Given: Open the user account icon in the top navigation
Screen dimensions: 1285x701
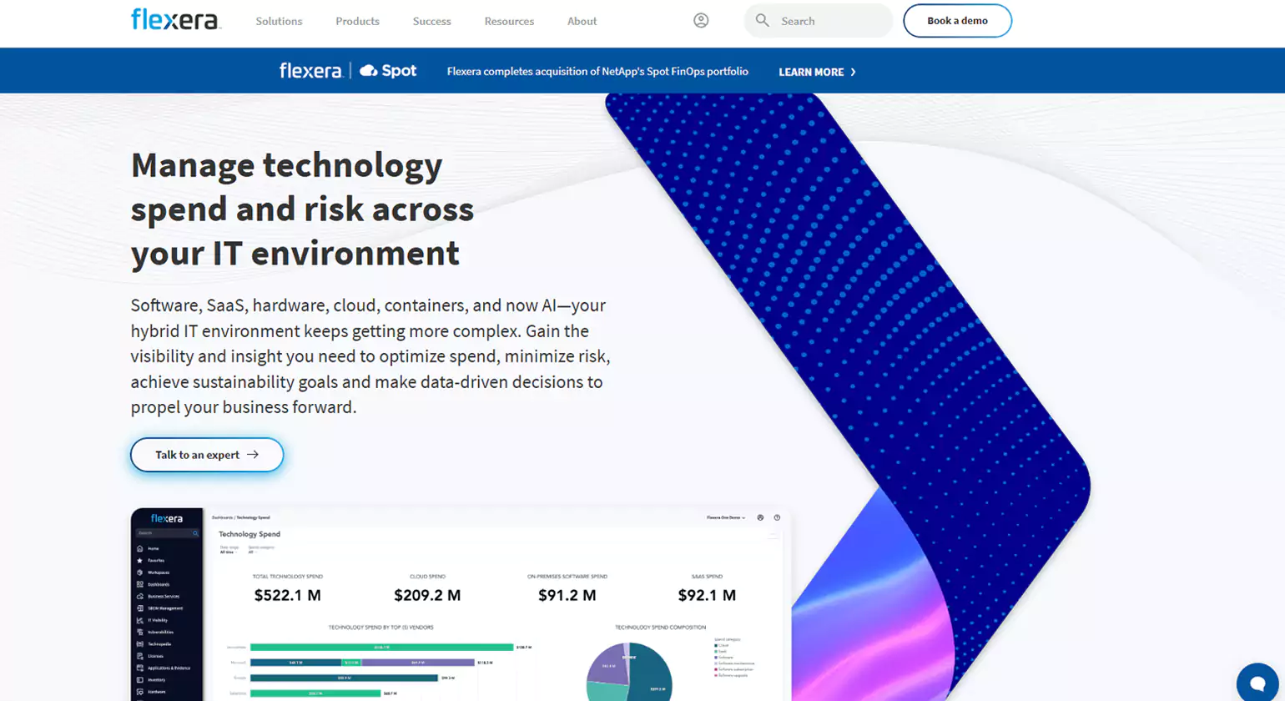Looking at the screenshot, I should [701, 21].
